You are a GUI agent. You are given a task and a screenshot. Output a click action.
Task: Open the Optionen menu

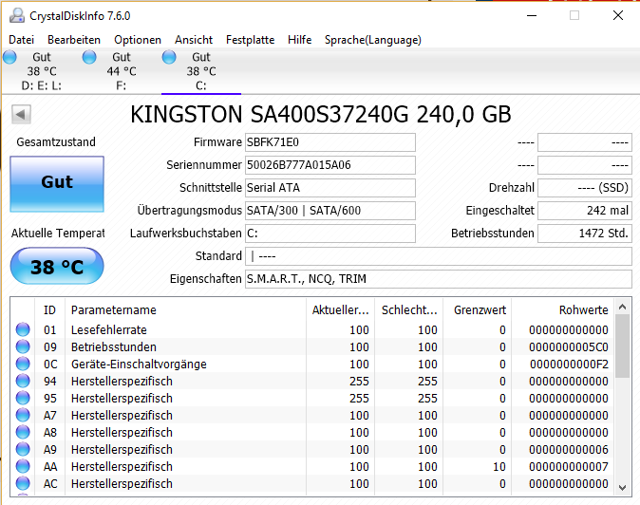tap(138, 40)
